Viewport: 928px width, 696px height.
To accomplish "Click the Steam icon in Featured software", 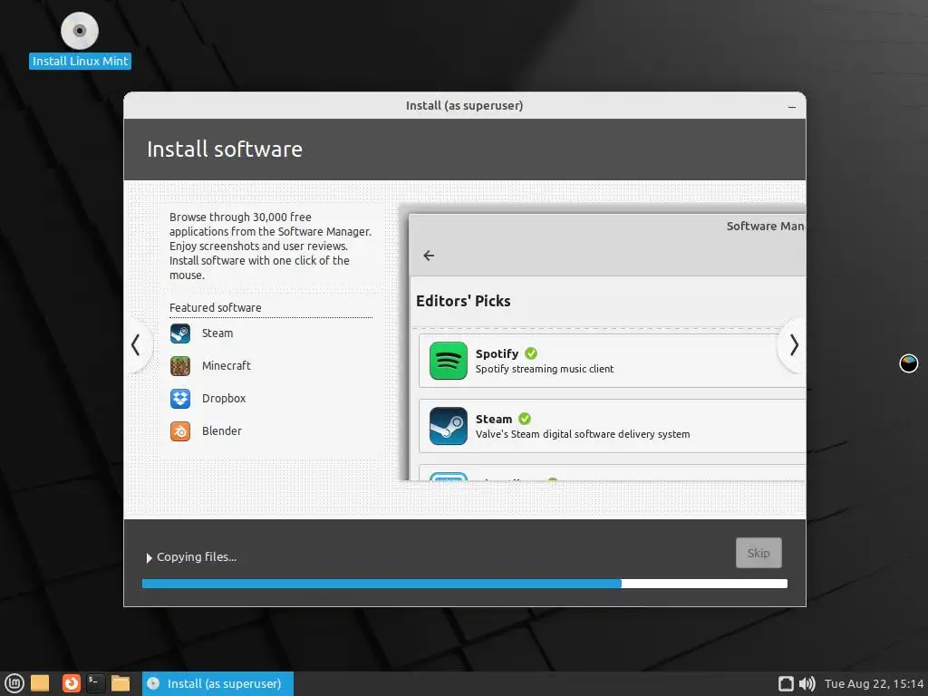I will pos(180,333).
